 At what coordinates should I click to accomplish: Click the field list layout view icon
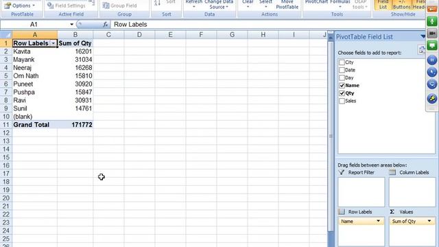pos(421,49)
